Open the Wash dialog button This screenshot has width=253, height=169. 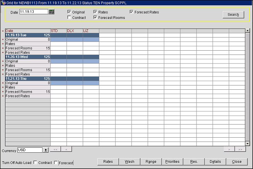pos(130,161)
